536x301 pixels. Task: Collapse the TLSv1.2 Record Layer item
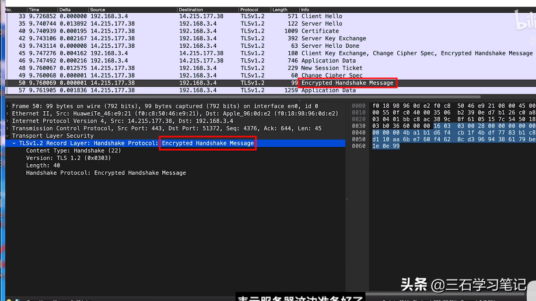[14, 143]
